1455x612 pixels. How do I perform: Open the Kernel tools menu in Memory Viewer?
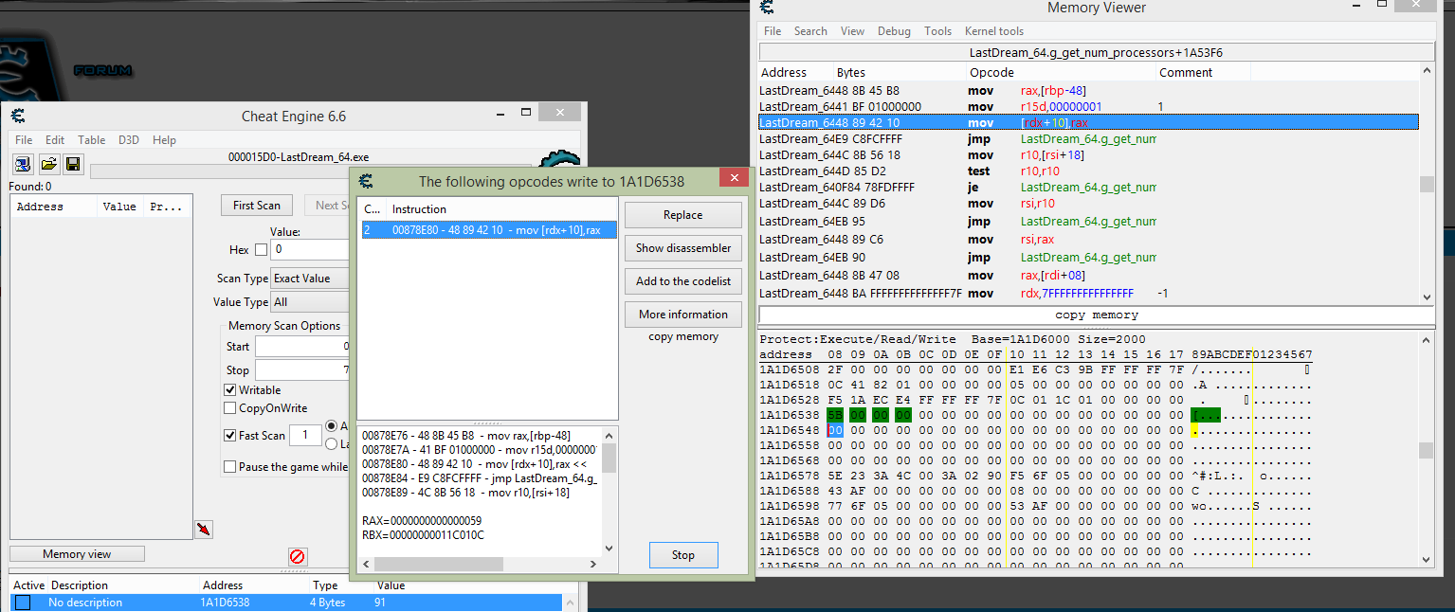pos(993,30)
